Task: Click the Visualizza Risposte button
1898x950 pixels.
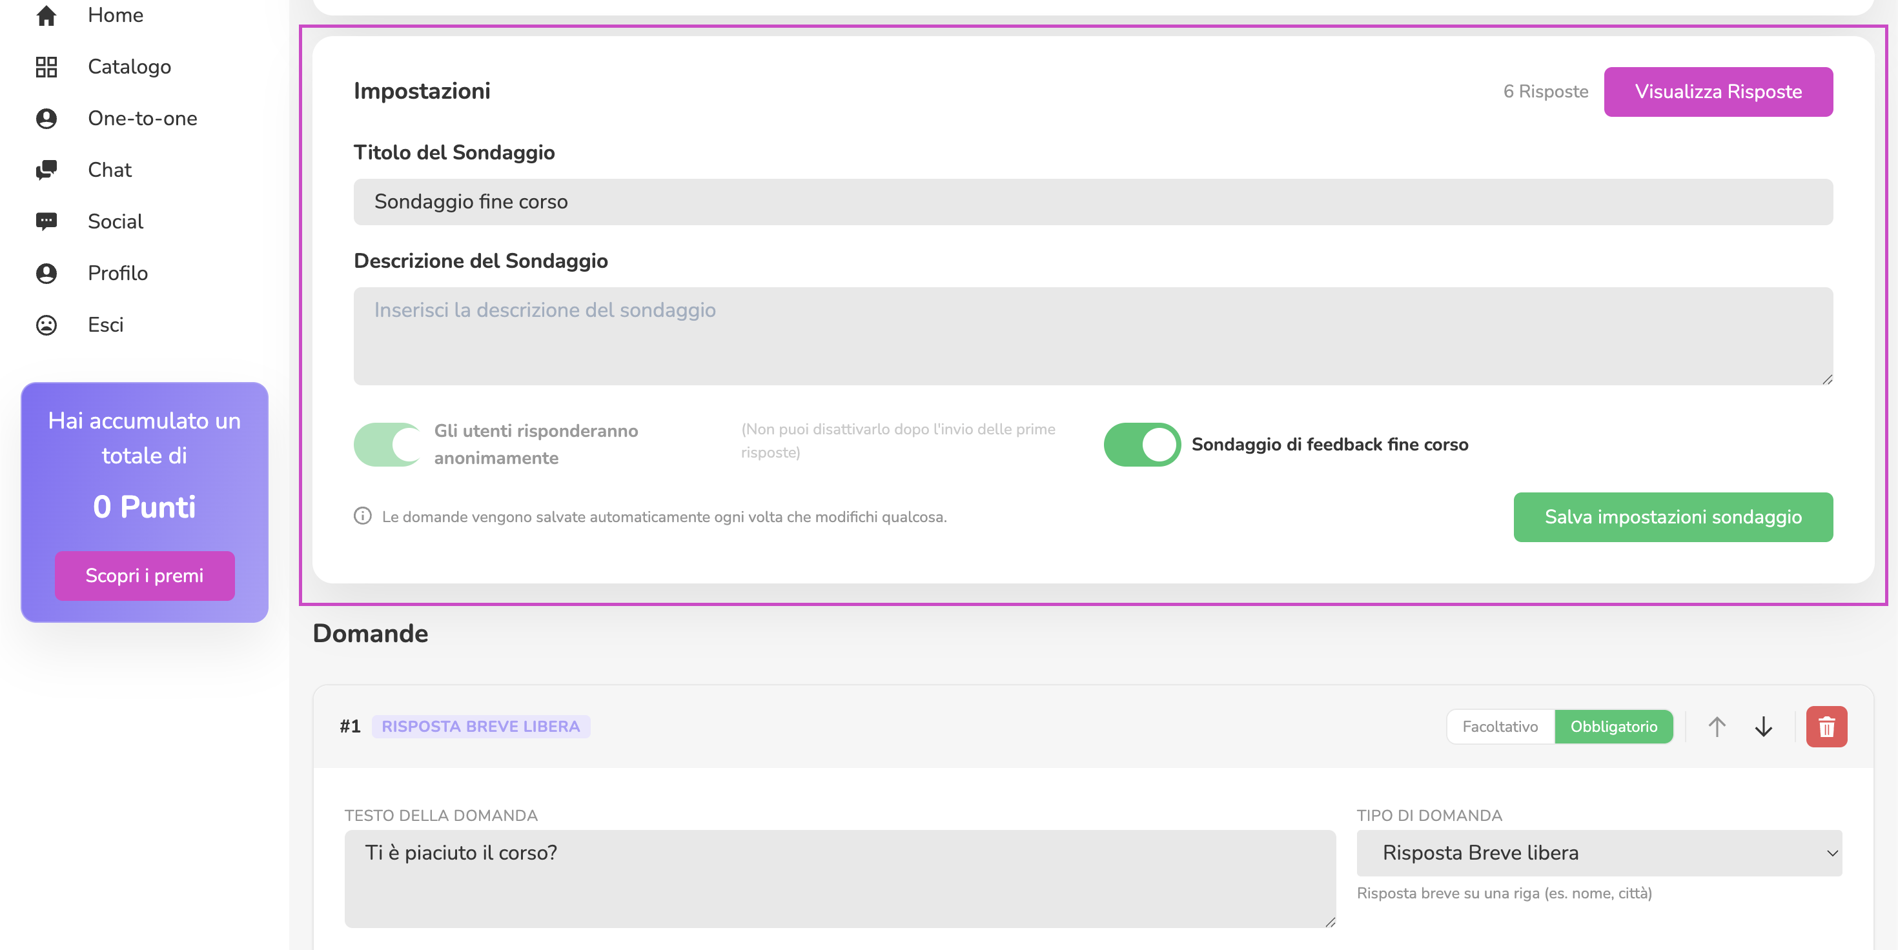Action: 1719,91
